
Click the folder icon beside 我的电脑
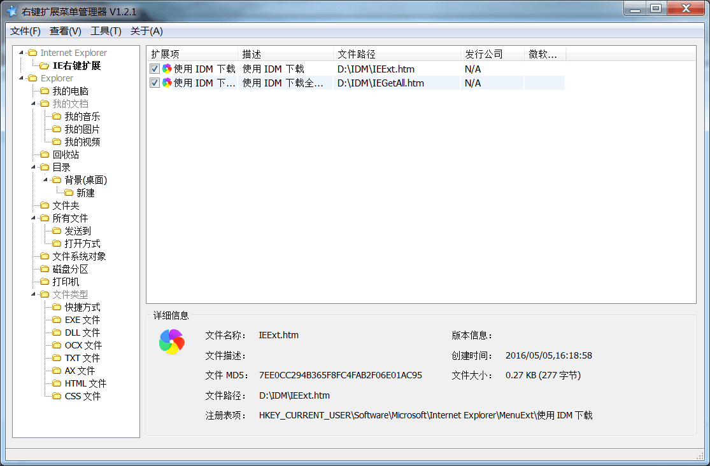[x=45, y=91]
